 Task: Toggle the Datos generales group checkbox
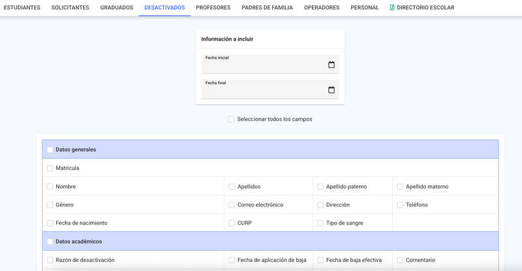[x=50, y=150]
